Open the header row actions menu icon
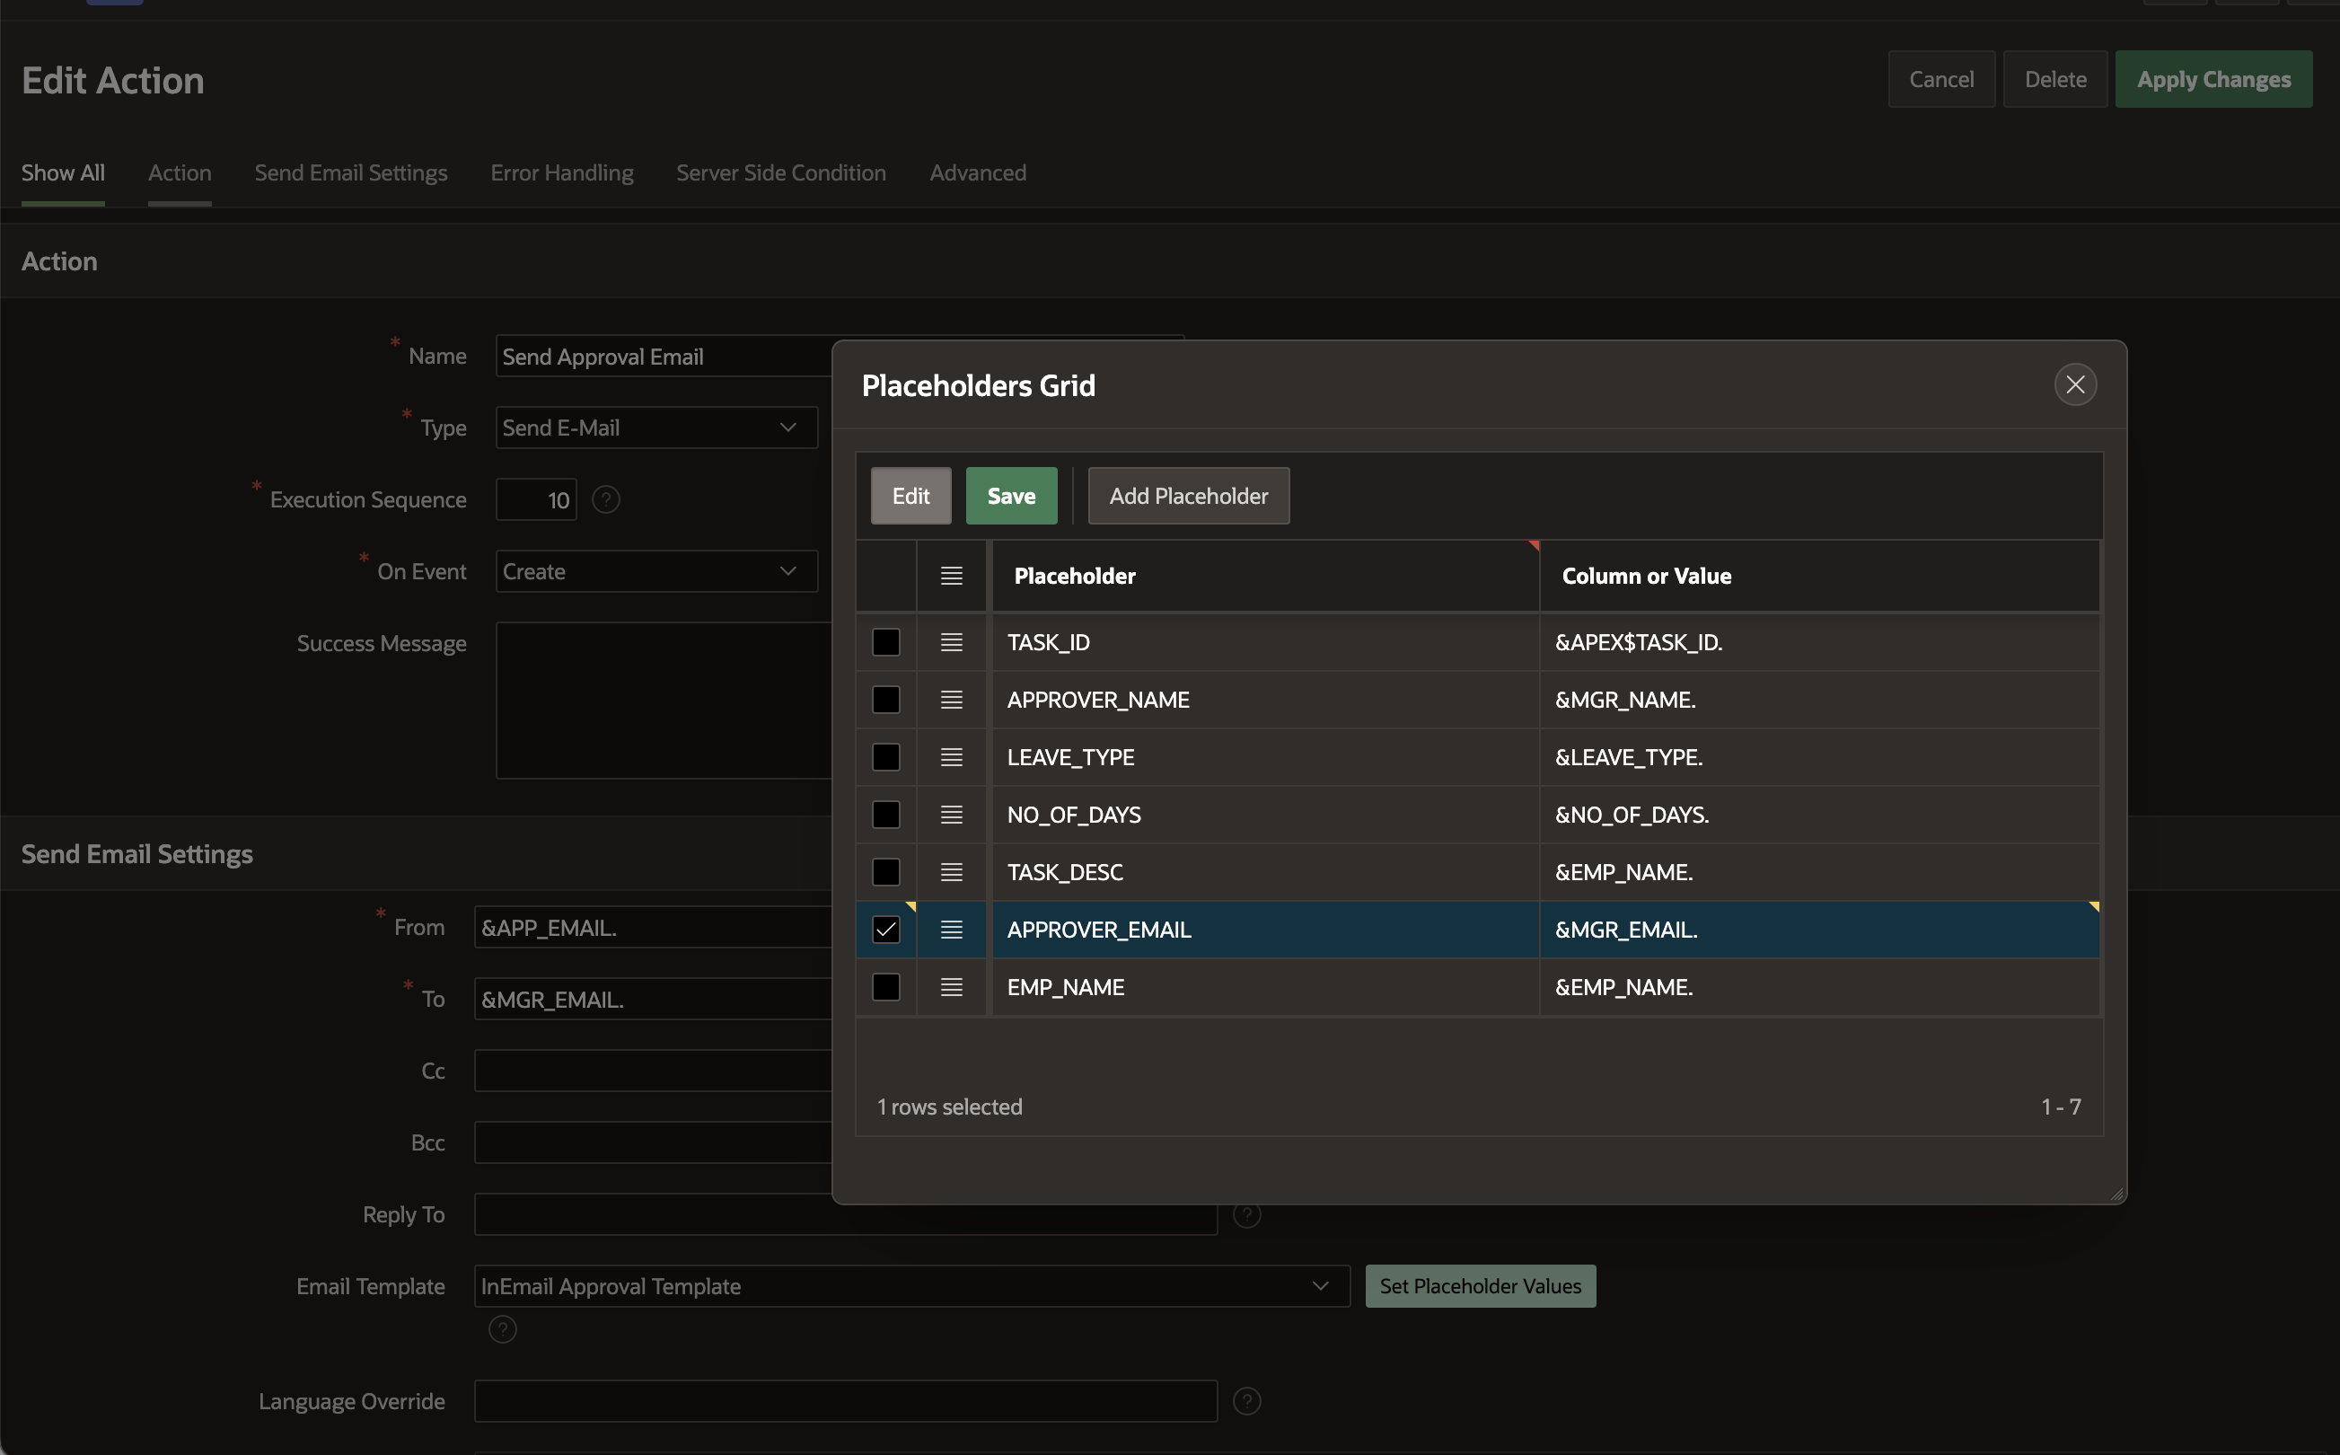The image size is (2340, 1455). coord(950,576)
